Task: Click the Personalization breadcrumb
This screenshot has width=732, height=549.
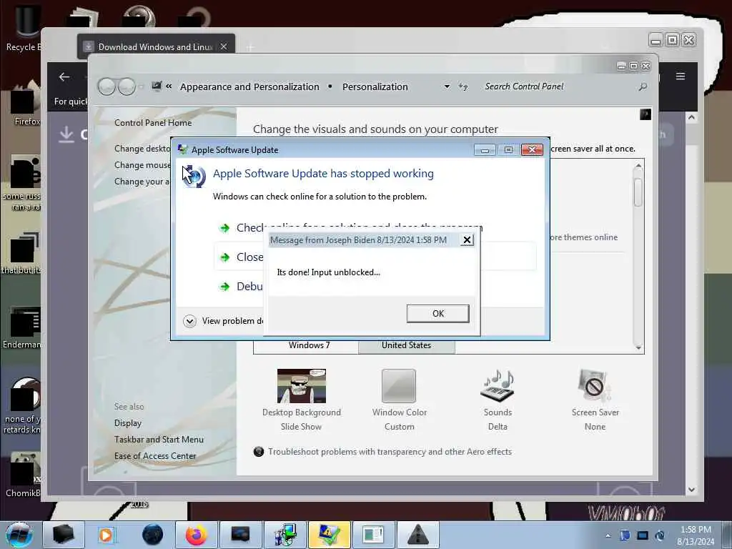Action: (x=375, y=86)
